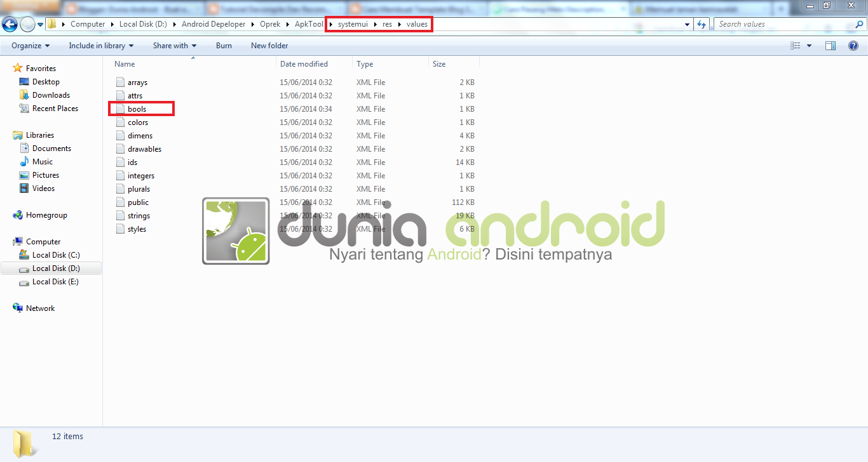Viewport: 868px width, 462px height.
Task: Create a folder with the New folder button
Action: [x=269, y=45]
